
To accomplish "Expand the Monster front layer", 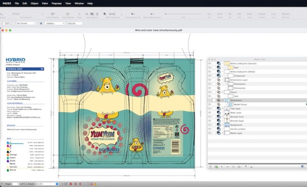I will tap(222, 117).
